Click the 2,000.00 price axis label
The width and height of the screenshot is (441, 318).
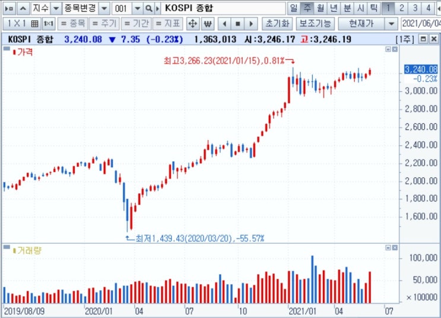tap(421, 181)
